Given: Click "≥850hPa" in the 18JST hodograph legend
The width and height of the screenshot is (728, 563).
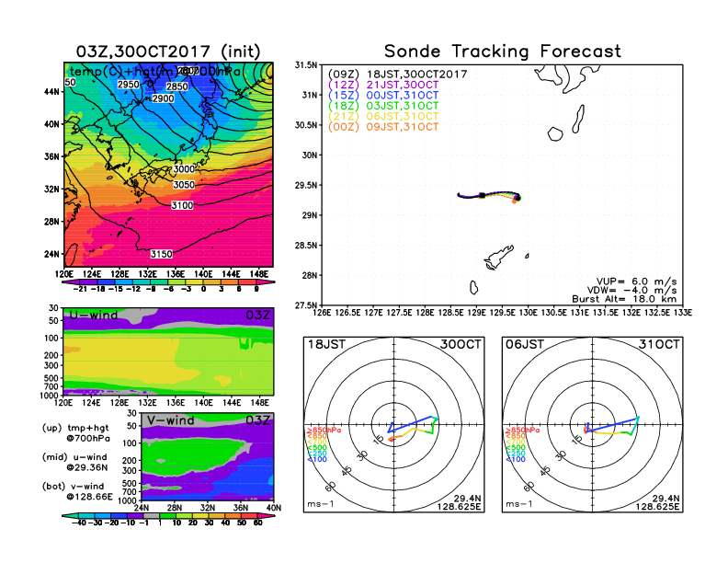Looking at the screenshot, I should 324,431.
